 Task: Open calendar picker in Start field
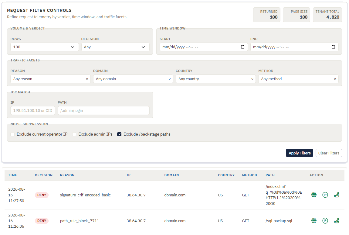coord(242,47)
